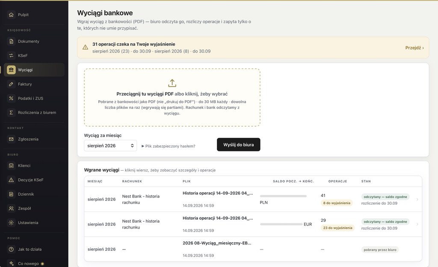Click the odczytany status in PLN row
Screen dimensions: 438x267
[x=385, y=197]
